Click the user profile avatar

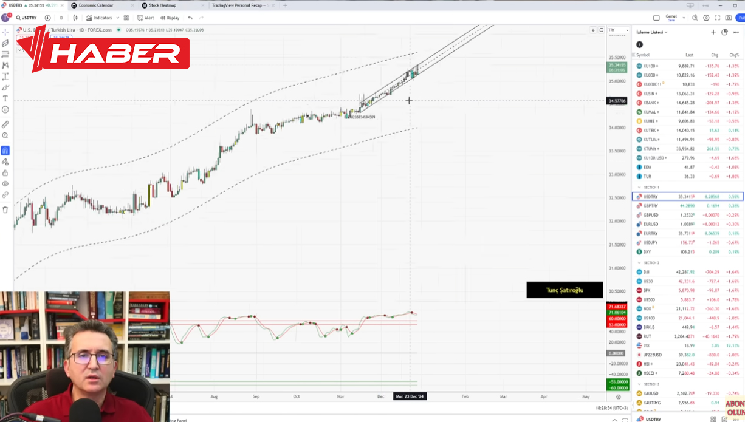5,18
